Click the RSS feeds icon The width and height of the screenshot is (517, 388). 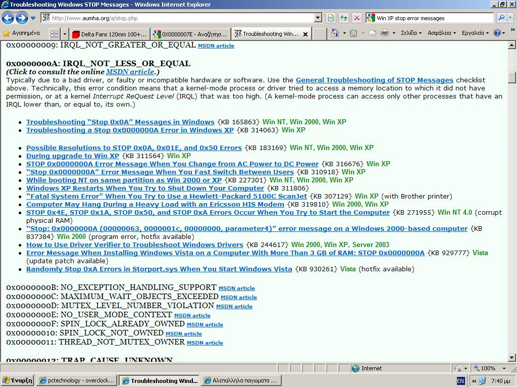353,33
